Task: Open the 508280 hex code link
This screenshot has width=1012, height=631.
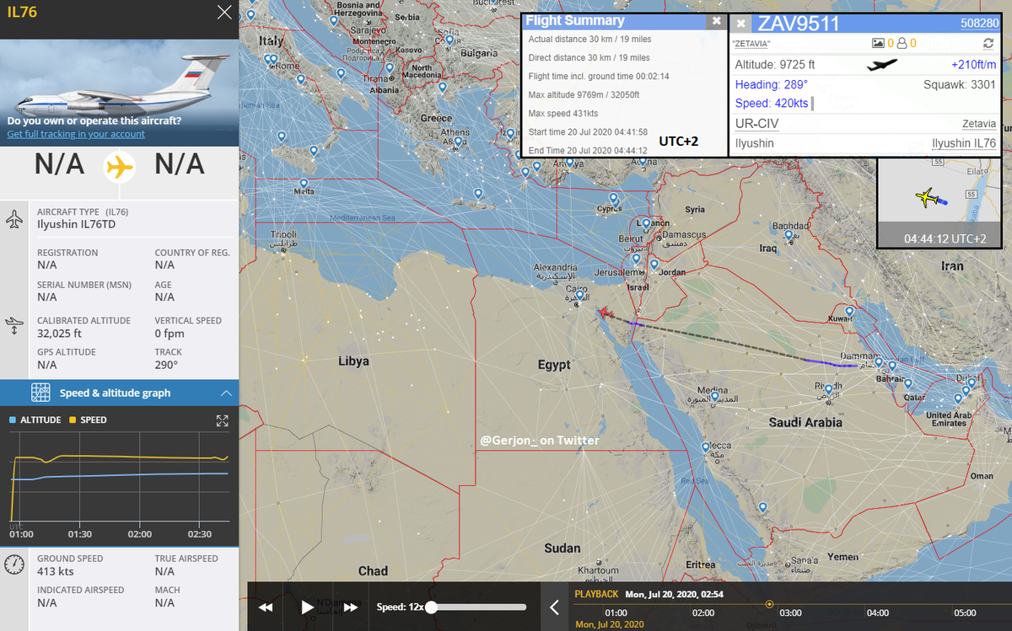Action: [977, 24]
